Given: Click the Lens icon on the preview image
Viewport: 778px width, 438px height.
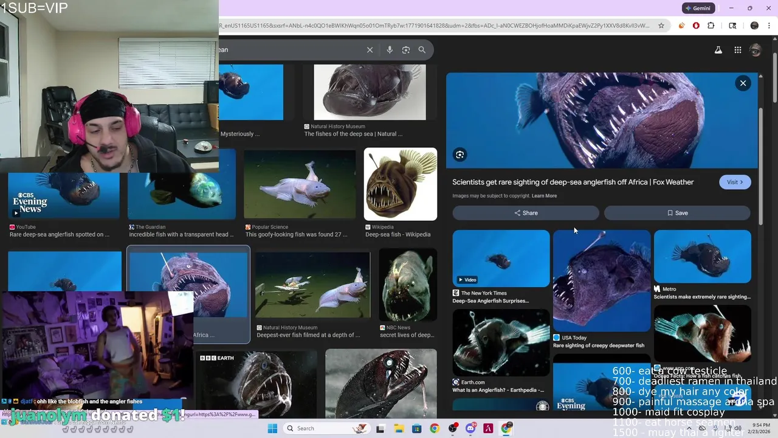Looking at the screenshot, I should (x=460, y=155).
